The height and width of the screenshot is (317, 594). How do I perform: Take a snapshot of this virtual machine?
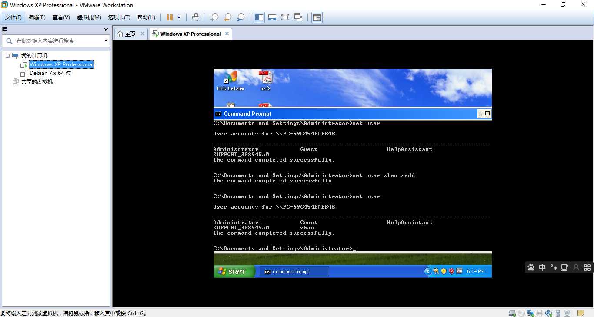click(x=214, y=17)
